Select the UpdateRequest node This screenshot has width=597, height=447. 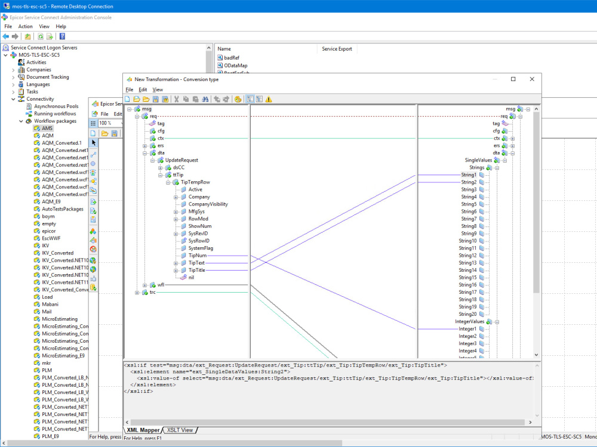coord(181,160)
